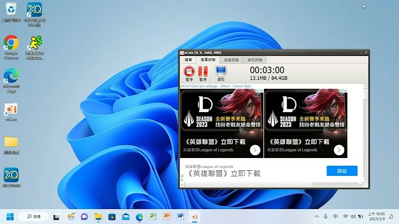Screen dimensions: 399x224
Task: Click the vertical scrollbar down arrow in oCam
Action: (365, 180)
